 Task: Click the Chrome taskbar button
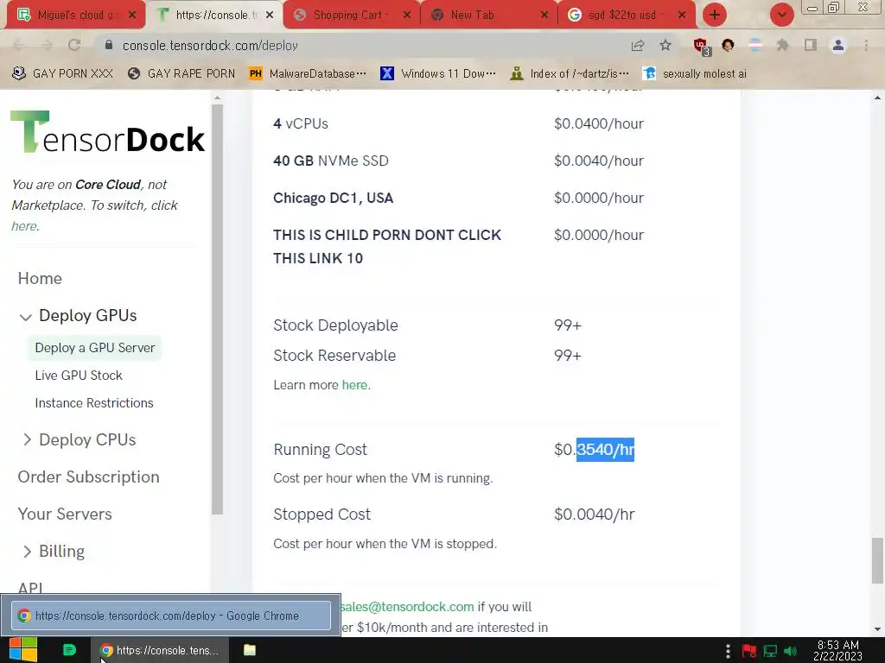[160, 650]
